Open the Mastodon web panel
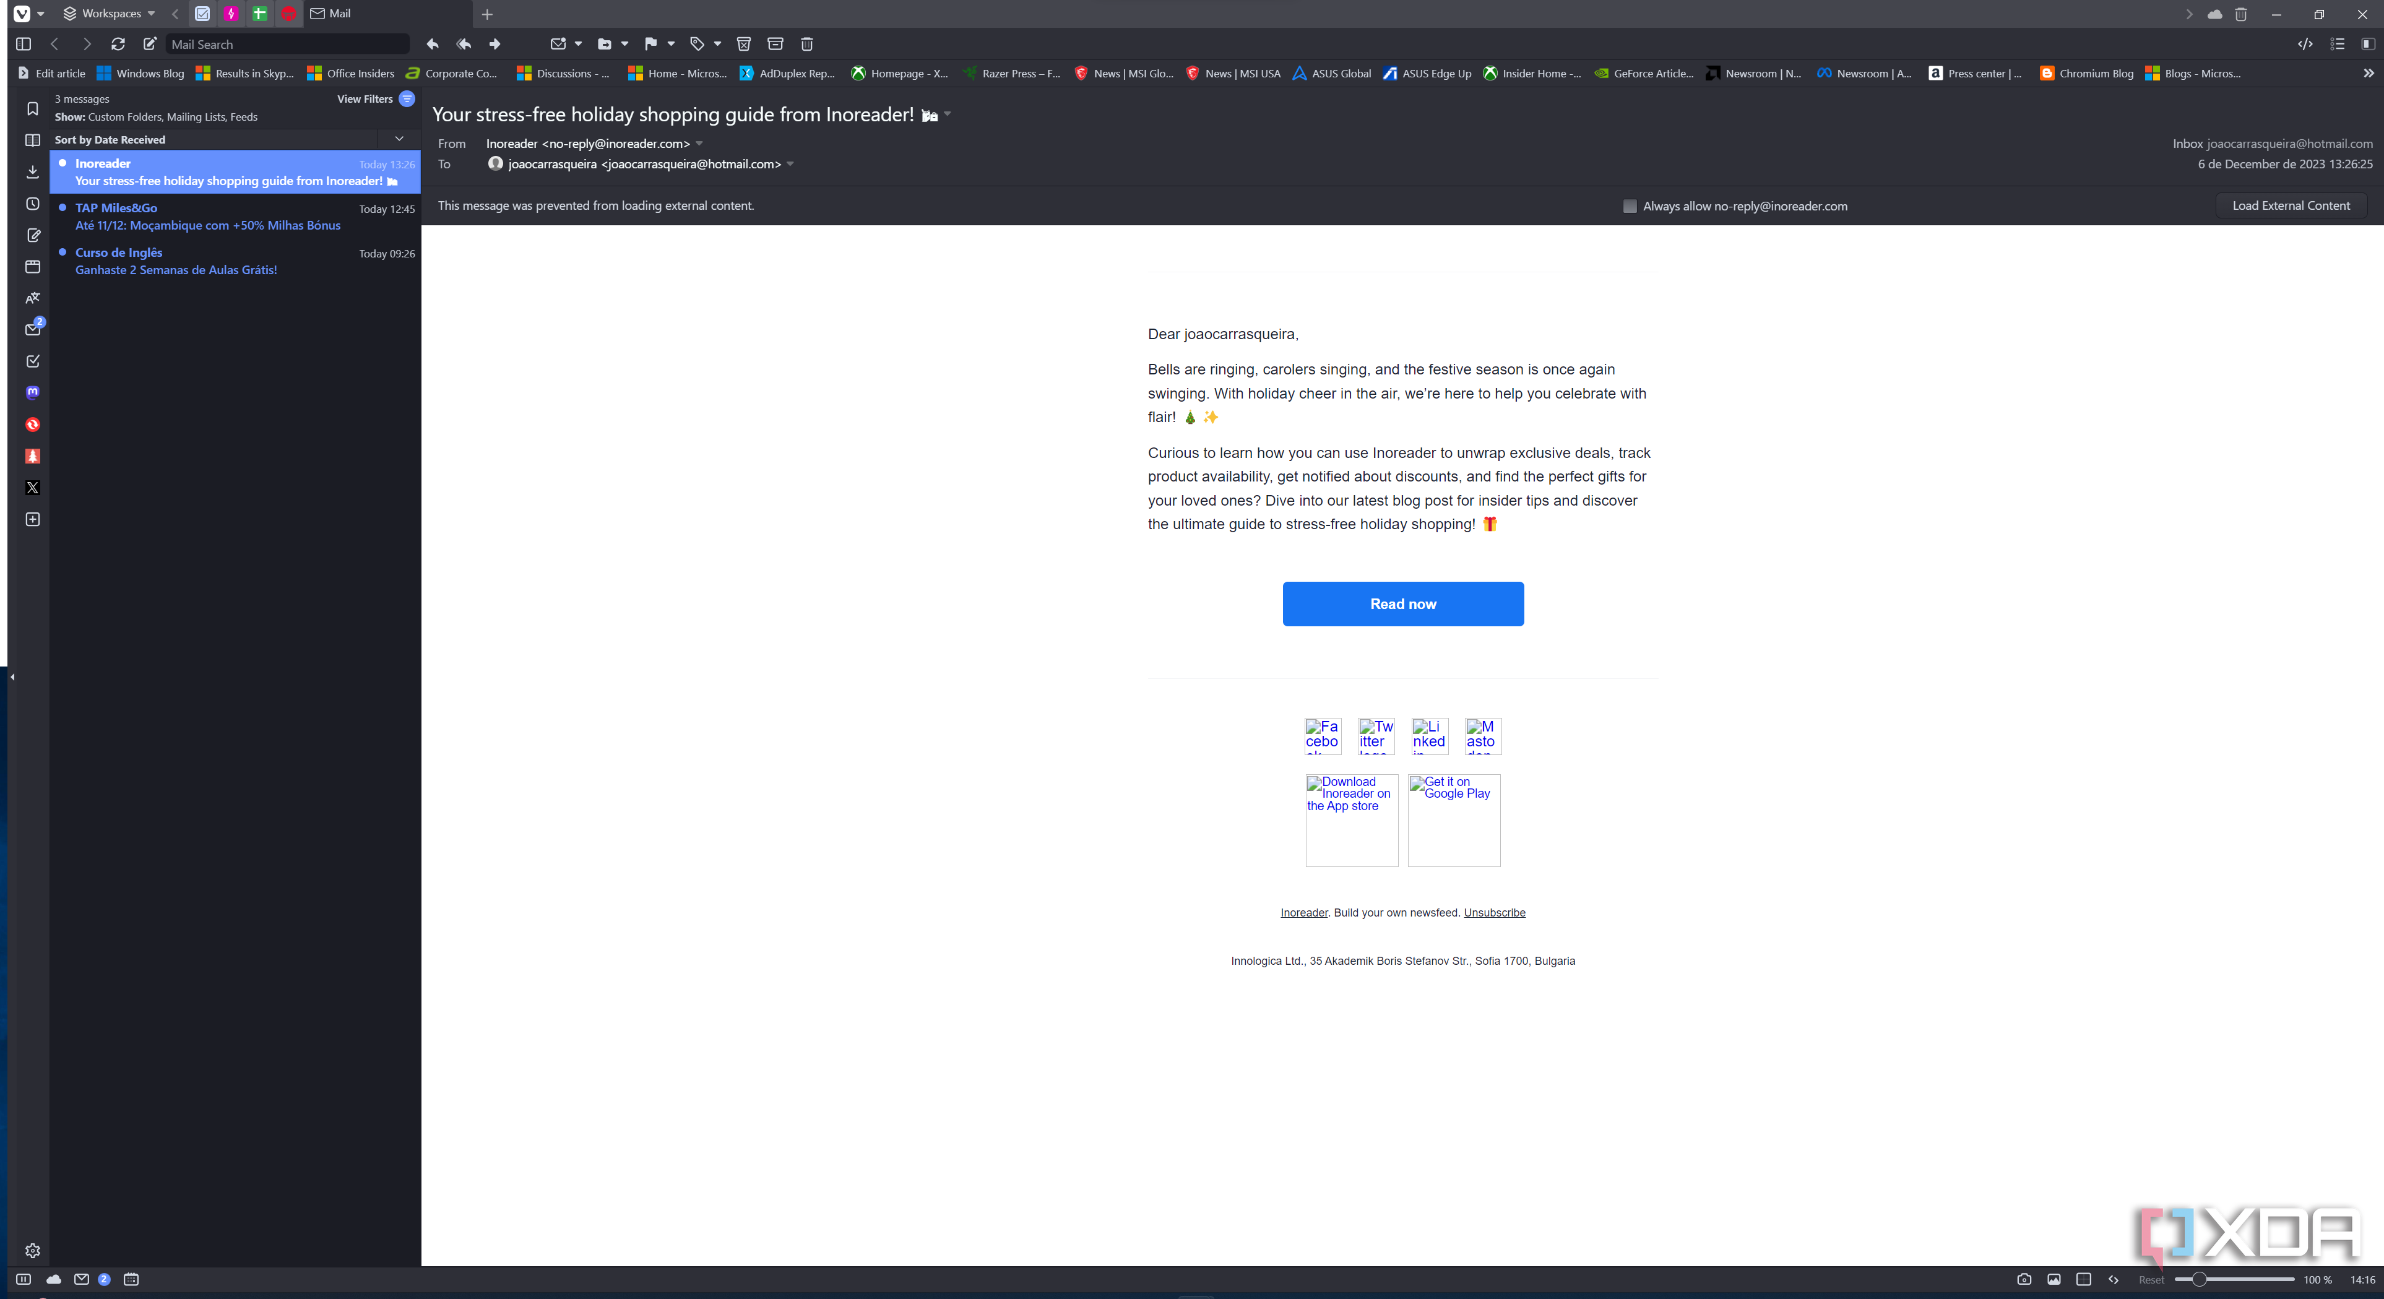This screenshot has width=2384, height=1299. click(32, 392)
